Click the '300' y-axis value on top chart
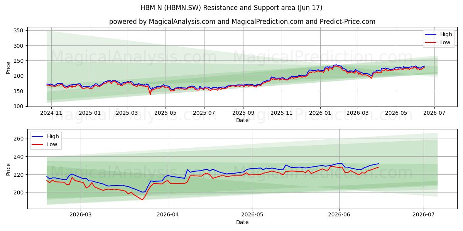The width and height of the screenshot is (463, 231). 19,46
